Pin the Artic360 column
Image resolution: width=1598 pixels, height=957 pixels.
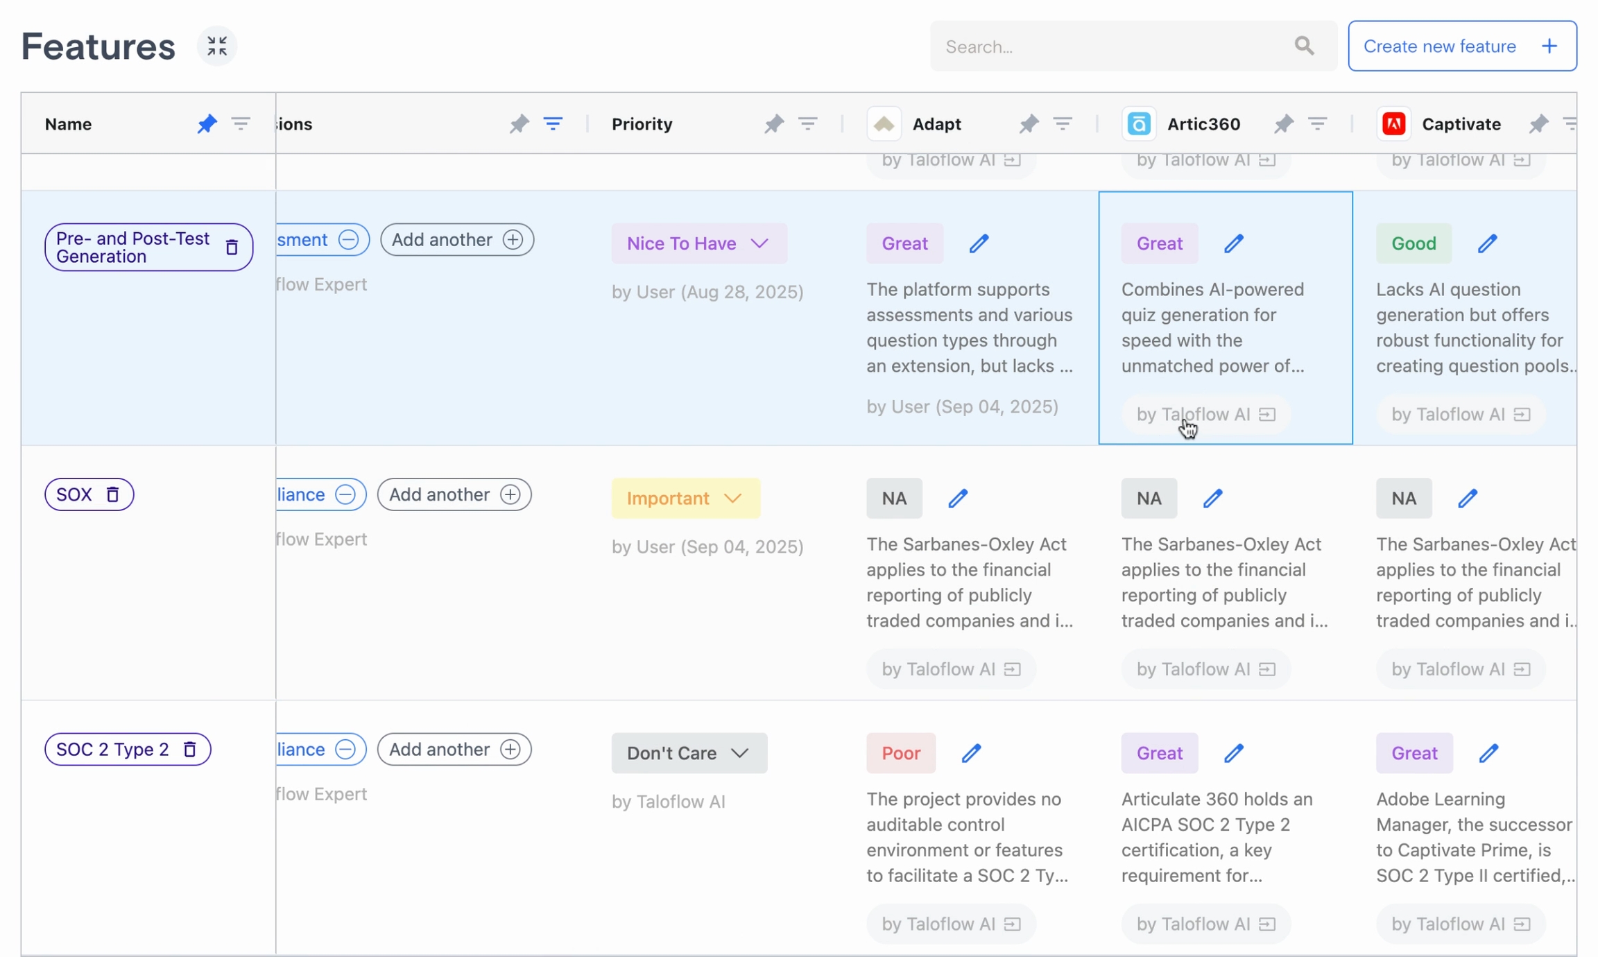[x=1283, y=124]
